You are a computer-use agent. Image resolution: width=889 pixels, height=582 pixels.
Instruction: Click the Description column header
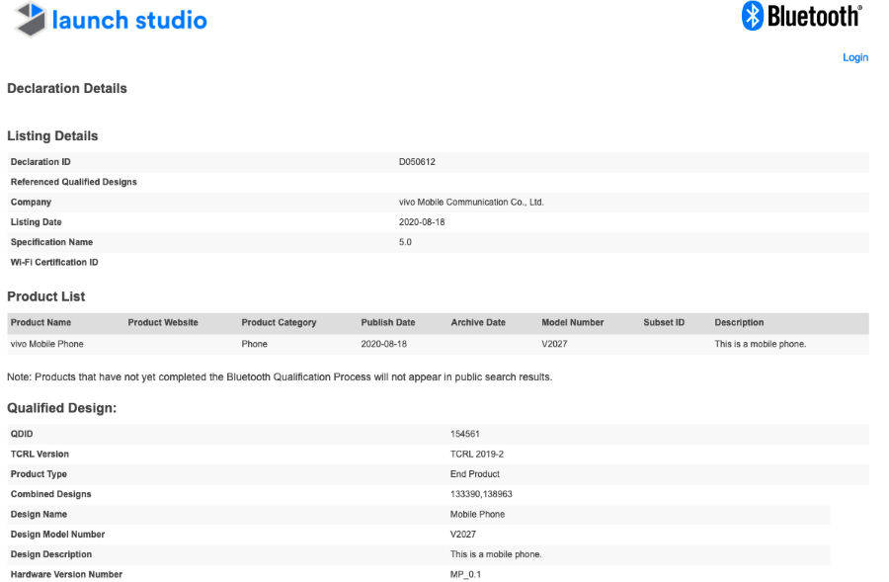click(739, 323)
